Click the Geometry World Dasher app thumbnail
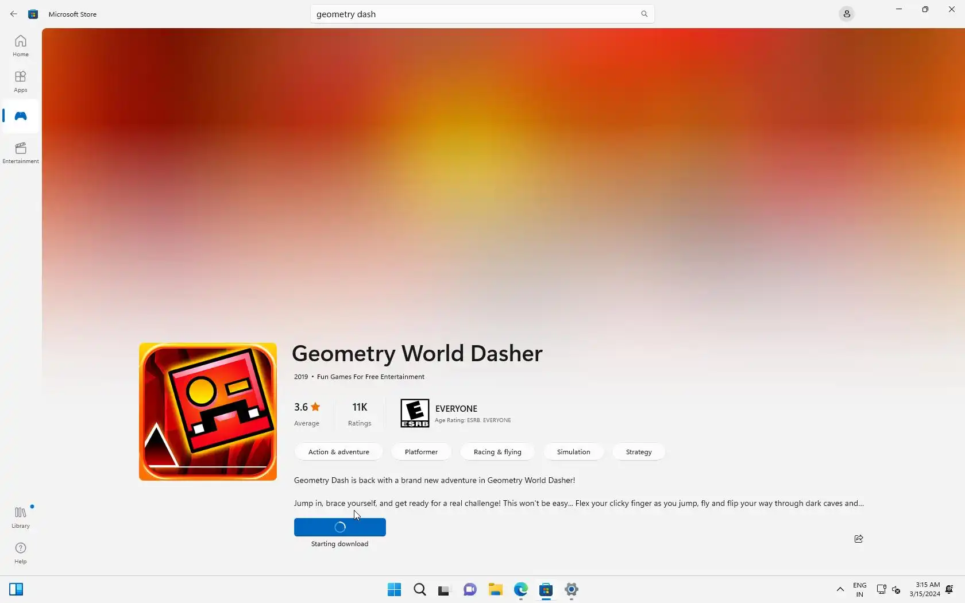The image size is (965, 603). [208, 412]
